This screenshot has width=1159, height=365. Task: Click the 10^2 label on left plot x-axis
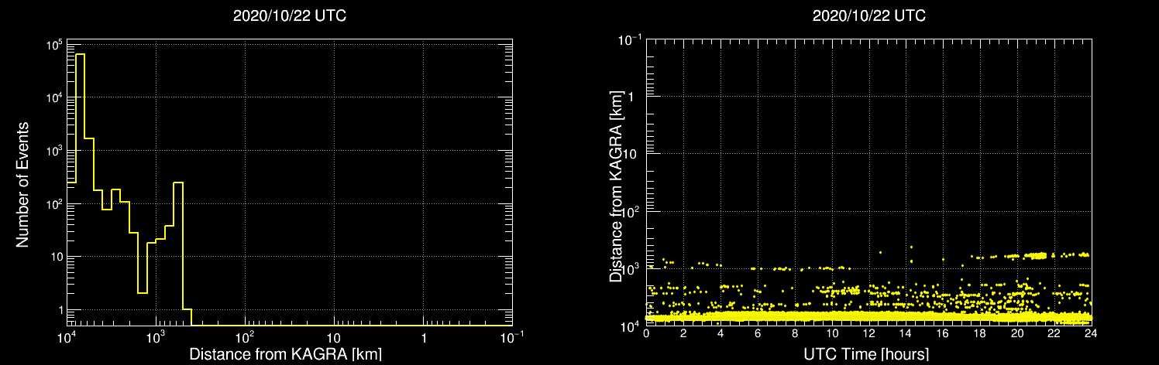(246, 337)
